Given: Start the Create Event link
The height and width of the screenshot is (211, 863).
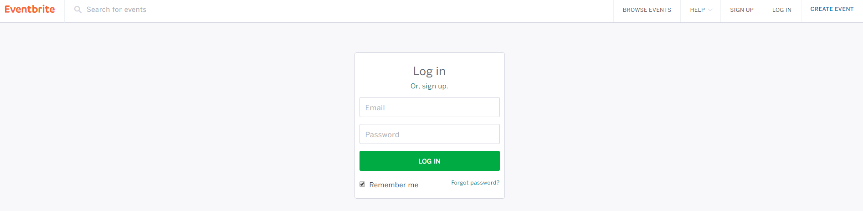Looking at the screenshot, I should point(832,9).
